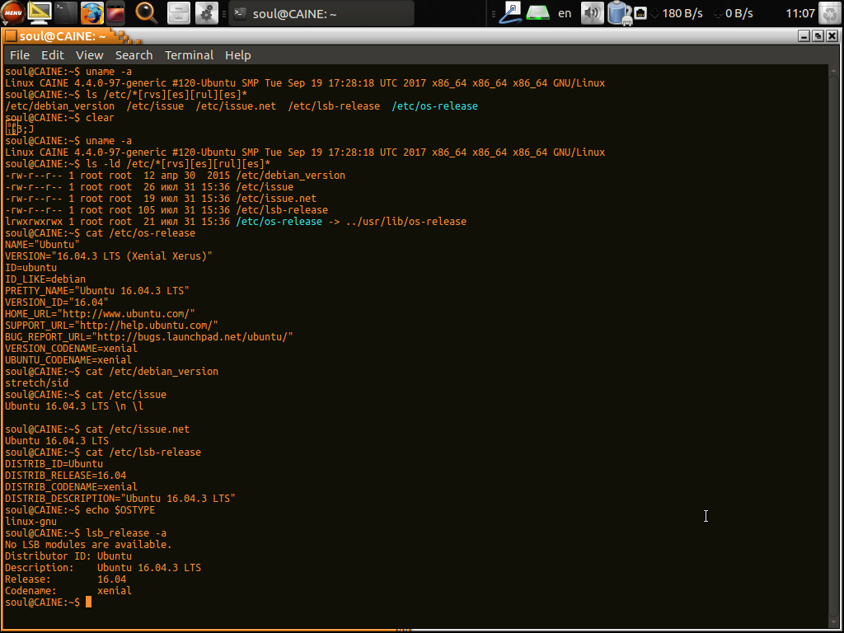Image resolution: width=844 pixels, height=633 pixels.
Task: Open the 11:07 clock calendar
Action: [800, 13]
